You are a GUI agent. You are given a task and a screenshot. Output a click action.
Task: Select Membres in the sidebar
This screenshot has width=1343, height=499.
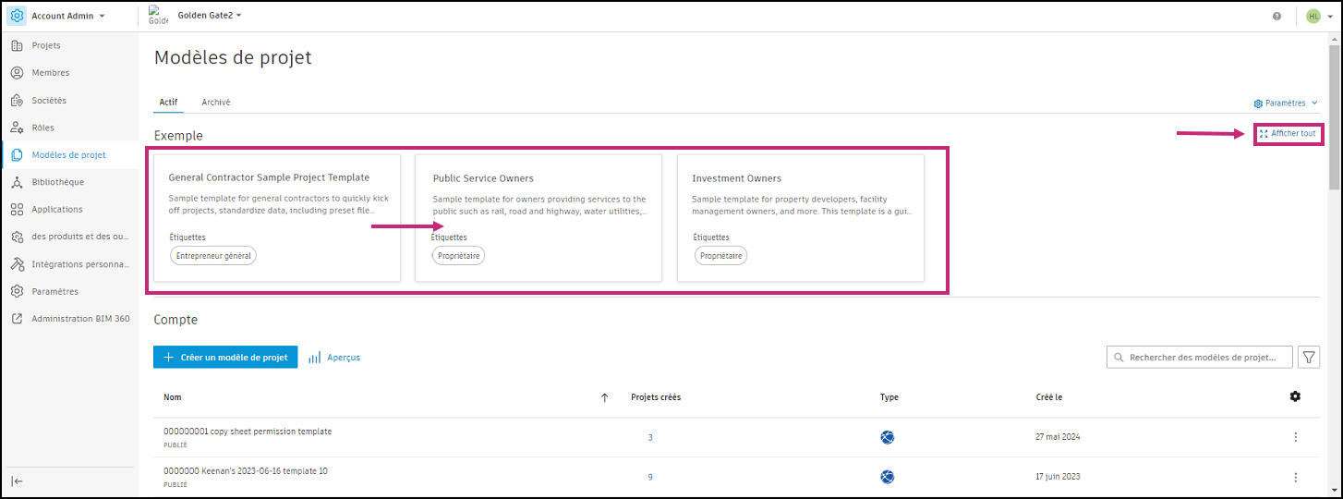coord(50,73)
